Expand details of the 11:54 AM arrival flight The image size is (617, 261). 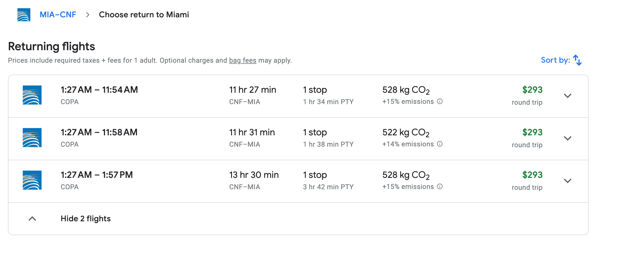click(567, 96)
